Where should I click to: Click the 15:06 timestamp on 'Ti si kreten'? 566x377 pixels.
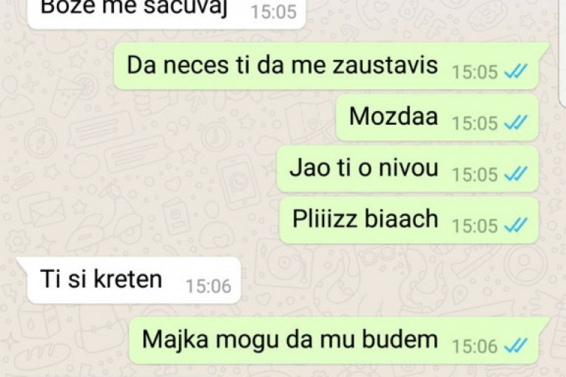(x=209, y=287)
